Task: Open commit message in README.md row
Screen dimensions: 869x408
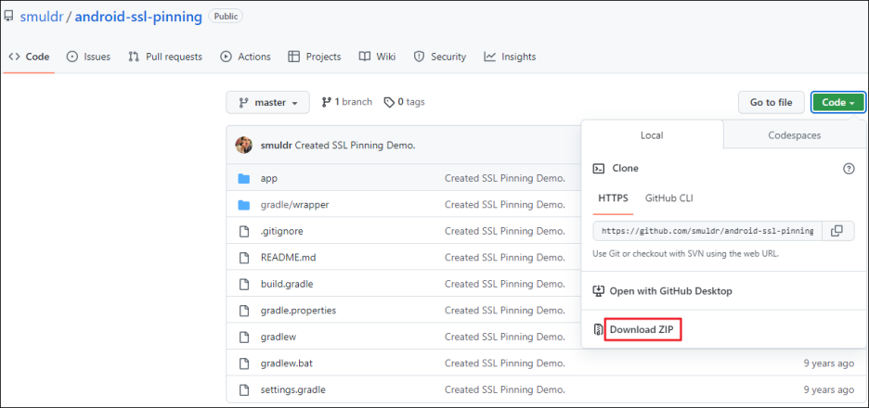Action: tap(505, 258)
